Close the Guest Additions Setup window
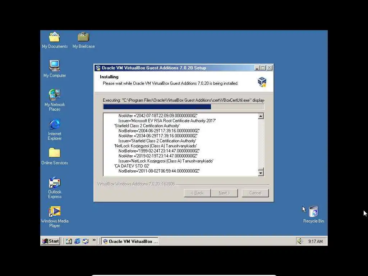 pyautogui.click(x=270, y=68)
